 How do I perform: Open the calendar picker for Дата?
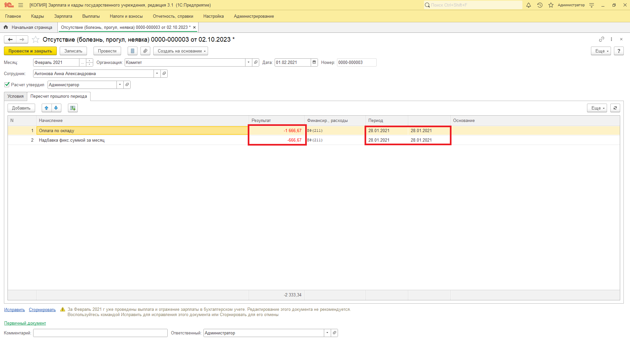tap(314, 62)
